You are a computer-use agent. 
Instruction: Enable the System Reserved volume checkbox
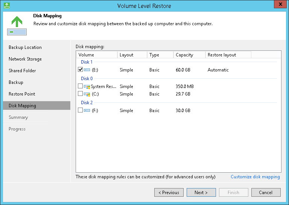80,87
